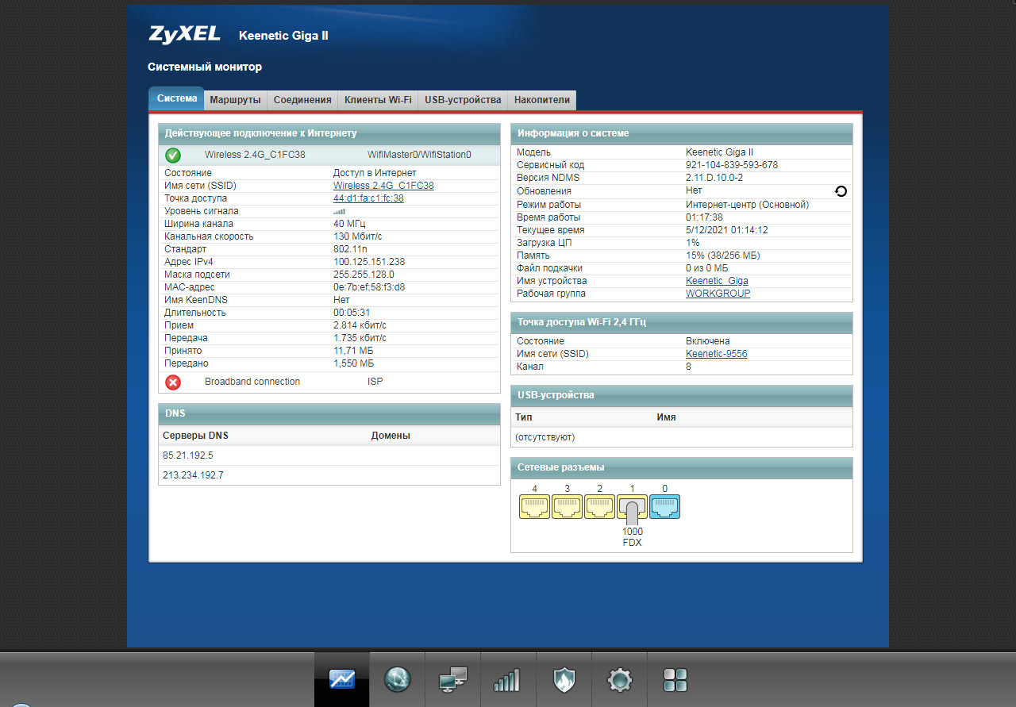Image resolution: width=1016 pixels, height=707 pixels.
Task: Click the WifiMaster0/WifiStation0 interface text
Action: 419,155
